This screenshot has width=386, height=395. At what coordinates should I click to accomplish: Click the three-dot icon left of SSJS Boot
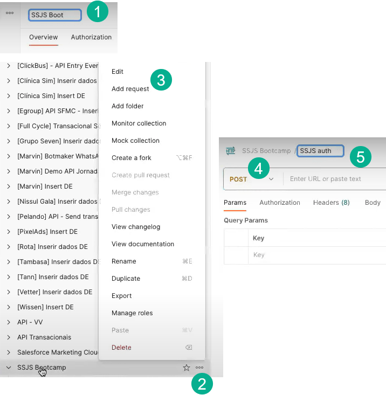[10, 13]
